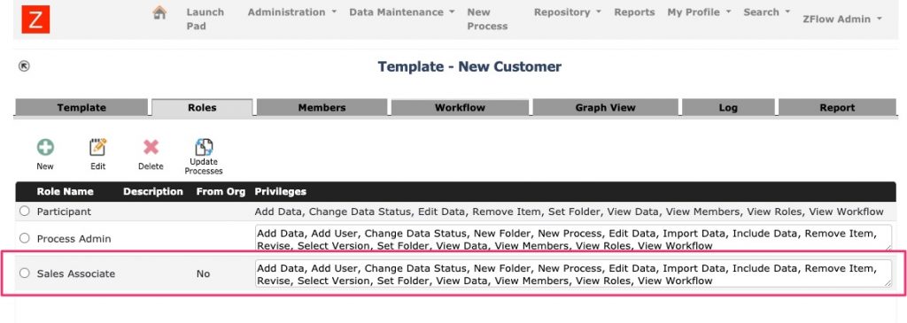Go to home via house icon

click(x=159, y=12)
